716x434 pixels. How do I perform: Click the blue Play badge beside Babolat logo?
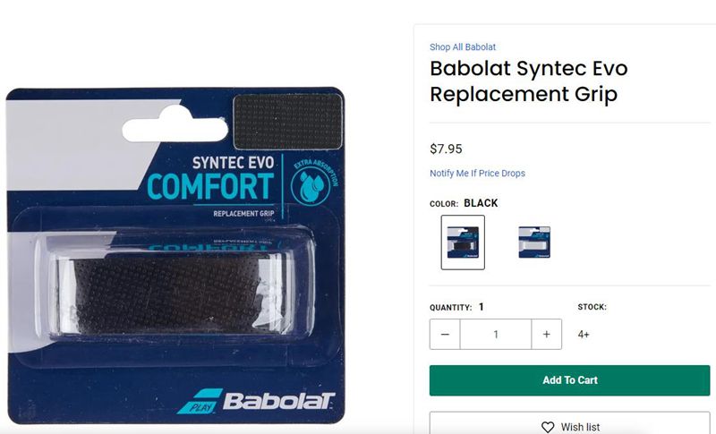coord(200,401)
